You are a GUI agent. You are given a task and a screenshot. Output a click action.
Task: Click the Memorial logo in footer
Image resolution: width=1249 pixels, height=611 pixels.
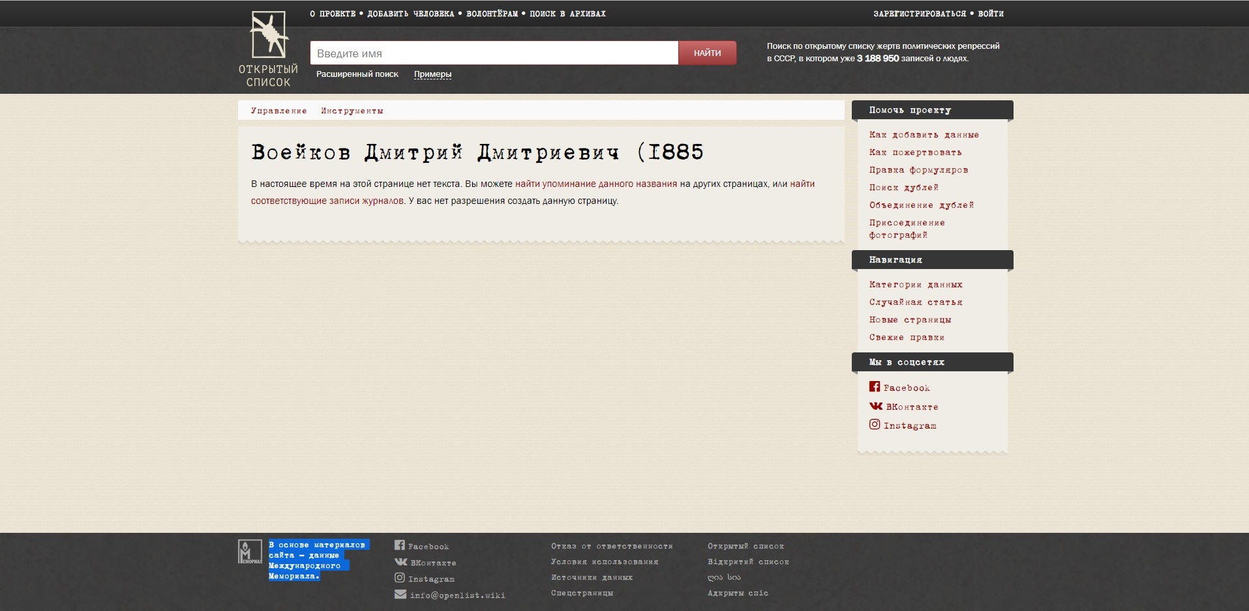click(x=250, y=552)
